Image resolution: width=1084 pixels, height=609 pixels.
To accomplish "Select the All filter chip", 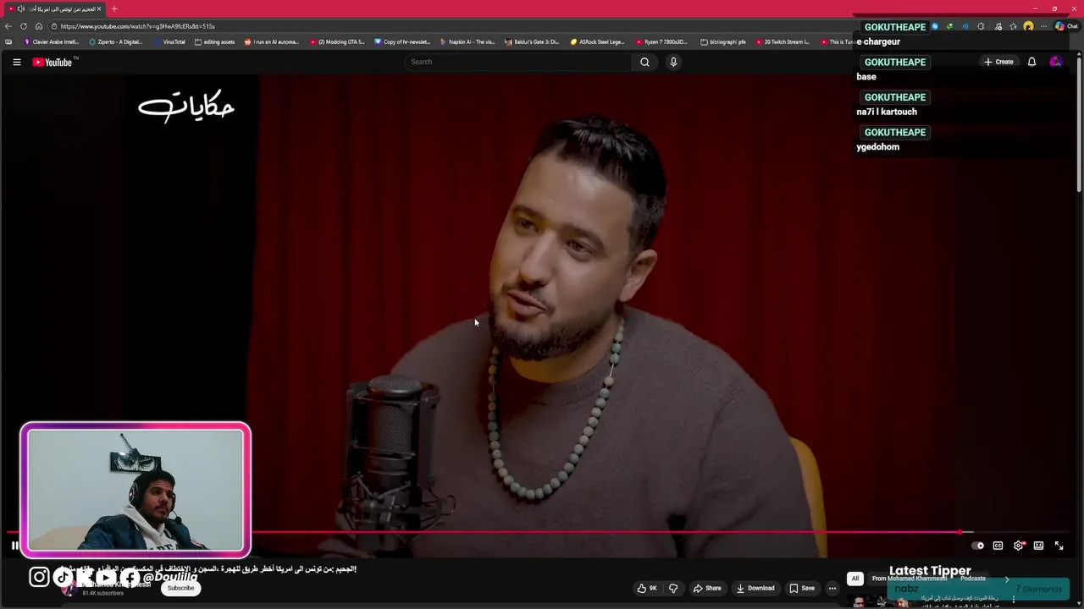I will pos(855,579).
